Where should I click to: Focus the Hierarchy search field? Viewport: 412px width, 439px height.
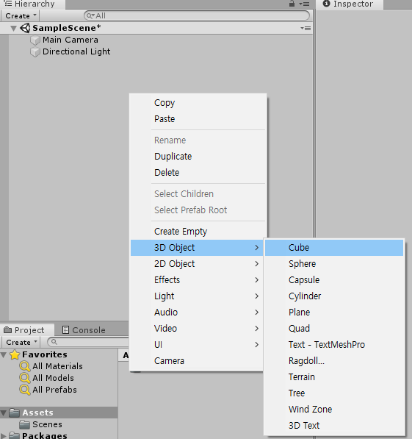click(x=197, y=15)
